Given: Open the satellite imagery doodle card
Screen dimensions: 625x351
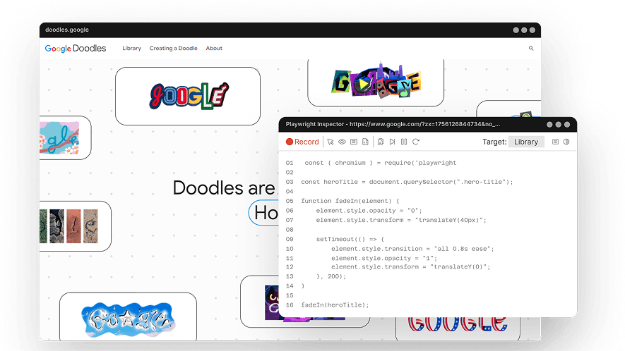Looking at the screenshot, I should [75, 226].
